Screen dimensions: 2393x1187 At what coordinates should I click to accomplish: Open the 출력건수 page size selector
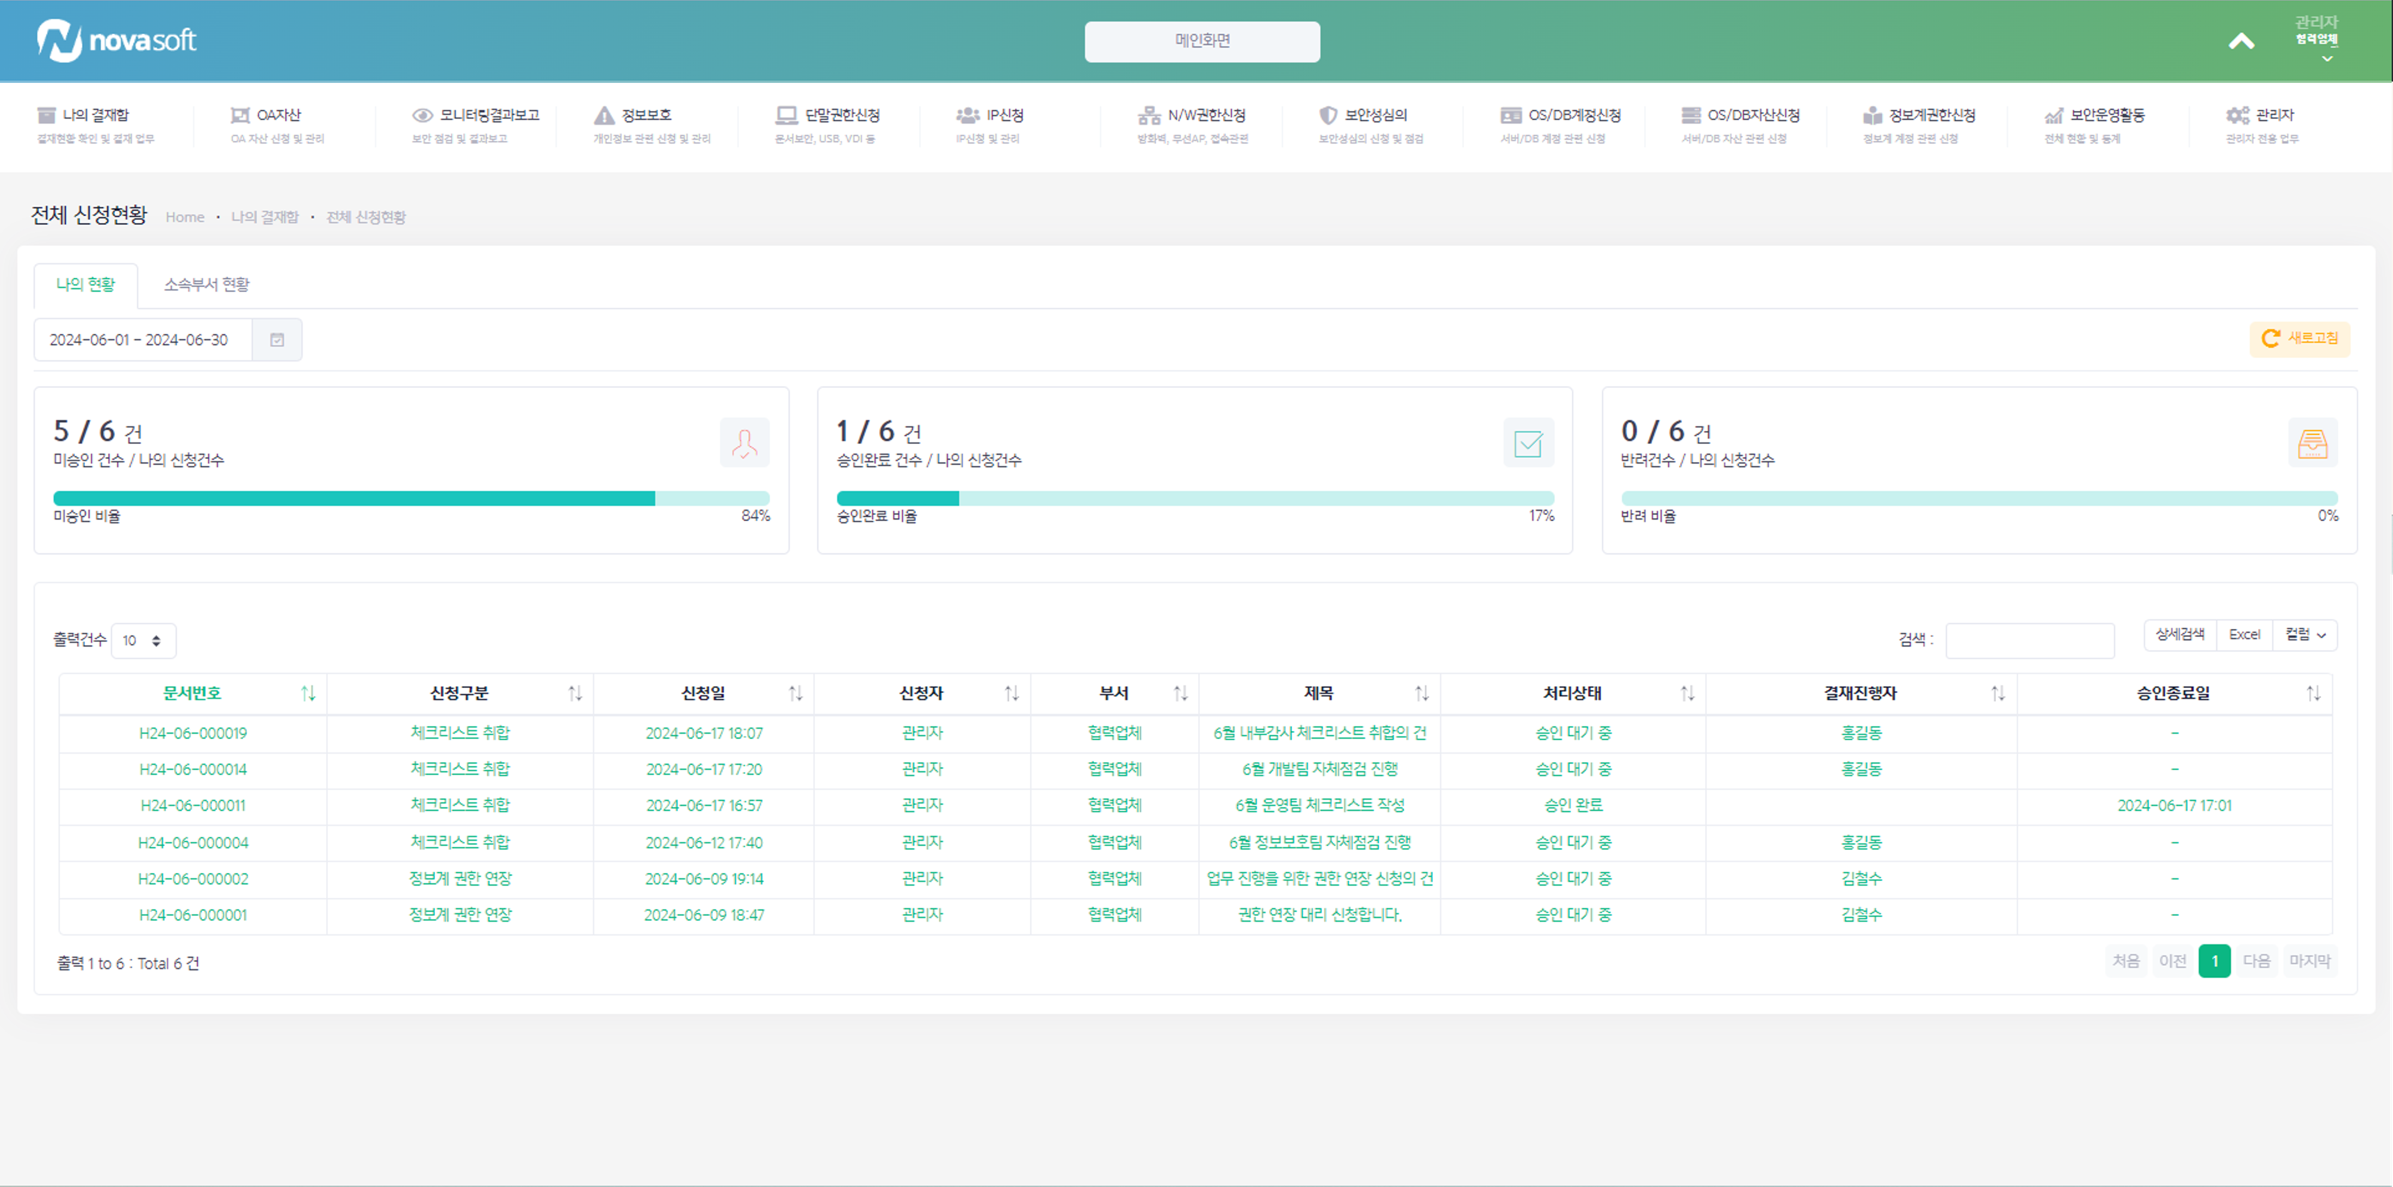[x=143, y=640]
